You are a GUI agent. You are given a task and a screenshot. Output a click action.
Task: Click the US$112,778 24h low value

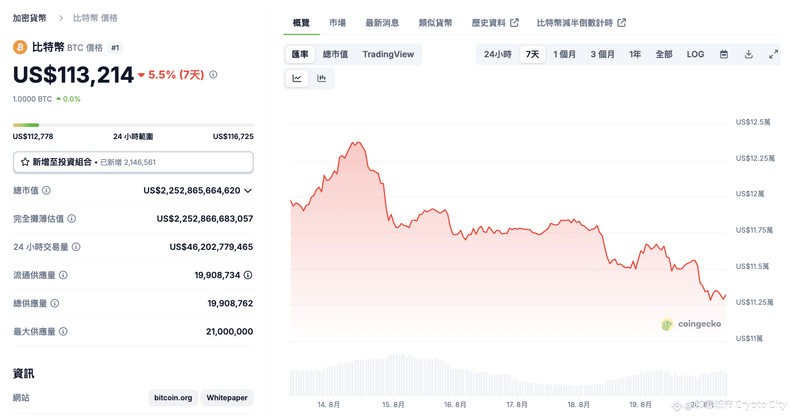[x=33, y=137]
